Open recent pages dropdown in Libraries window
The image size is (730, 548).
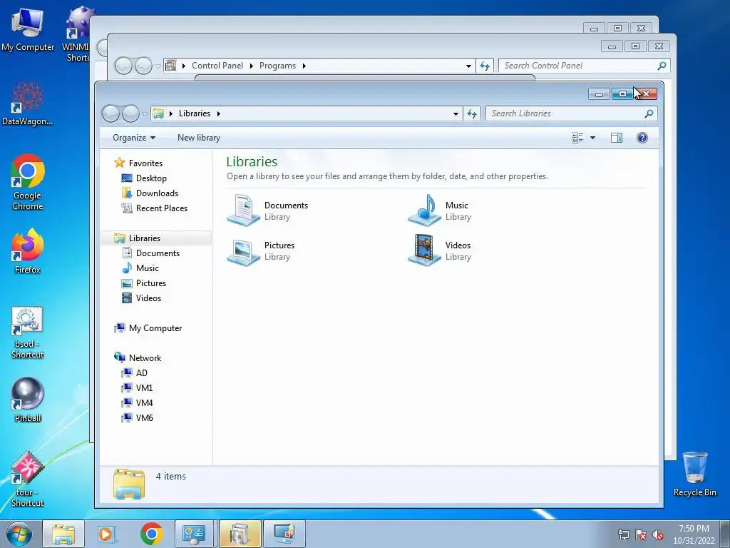pyautogui.click(x=145, y=113)
